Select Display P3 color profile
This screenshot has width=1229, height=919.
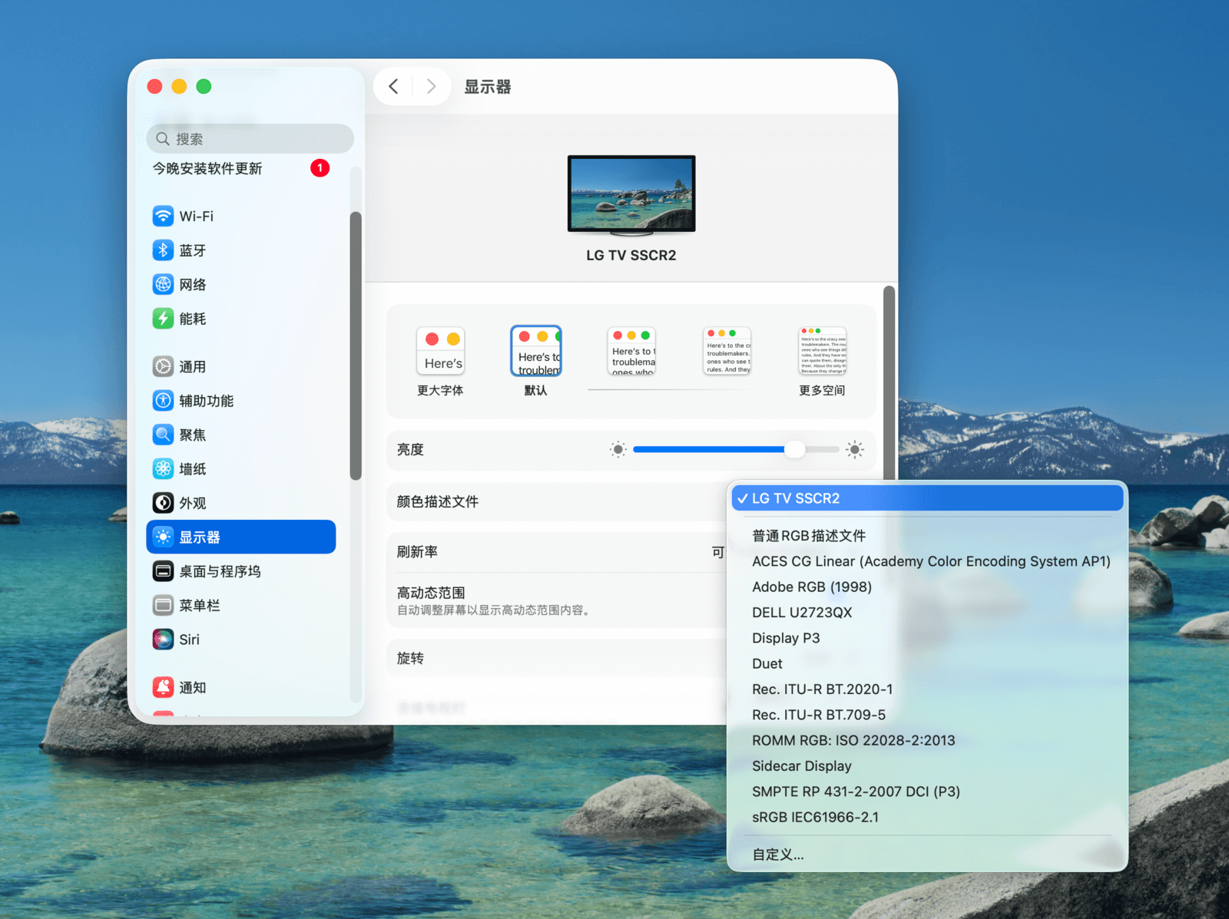[x=786, y=638]
